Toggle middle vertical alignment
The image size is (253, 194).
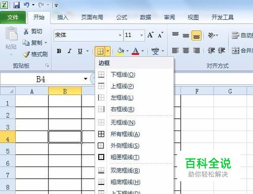point(186,35)
